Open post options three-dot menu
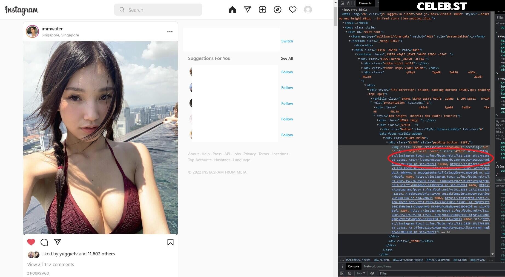505x277 pixels. (170, 31)
